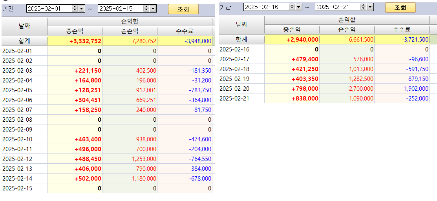Open the dropdown of the 2025-02-15 end date
Screen dimensions: 437x201
point(153,9)
